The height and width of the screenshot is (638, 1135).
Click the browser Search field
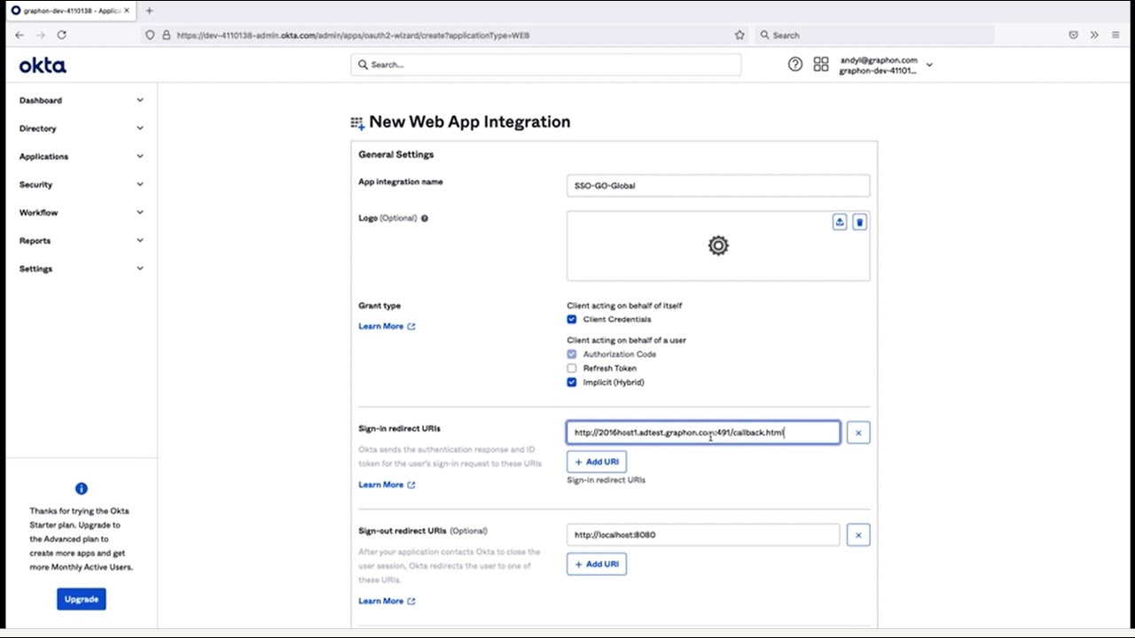pos(873,35)
